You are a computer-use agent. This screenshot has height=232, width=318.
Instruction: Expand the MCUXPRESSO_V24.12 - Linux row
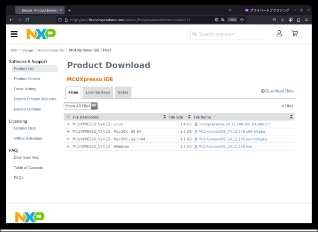[x=68, y=124]
